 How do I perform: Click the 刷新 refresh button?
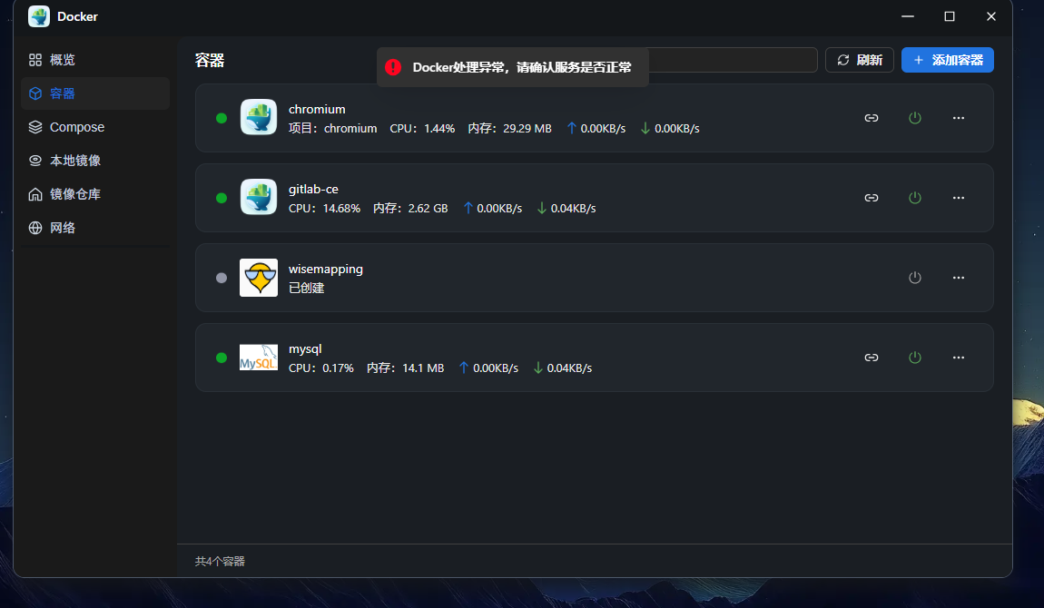pos(860,60)
